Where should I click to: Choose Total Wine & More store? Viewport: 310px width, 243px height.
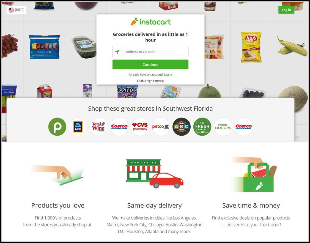tap(98, 127)
